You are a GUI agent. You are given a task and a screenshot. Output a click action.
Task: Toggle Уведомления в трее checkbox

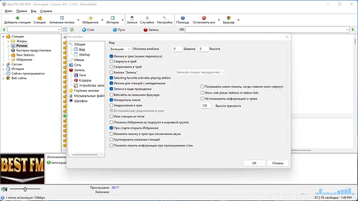pos(111,105)
